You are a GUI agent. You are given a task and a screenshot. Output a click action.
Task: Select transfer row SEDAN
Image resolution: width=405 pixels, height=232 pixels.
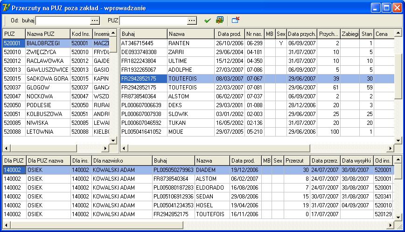[198, 197]
